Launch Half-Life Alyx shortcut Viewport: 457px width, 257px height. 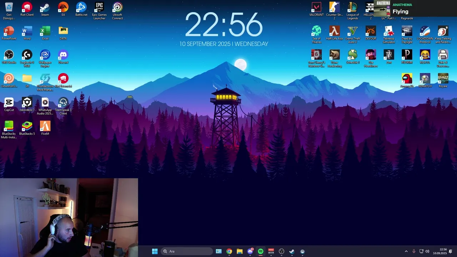335,33
